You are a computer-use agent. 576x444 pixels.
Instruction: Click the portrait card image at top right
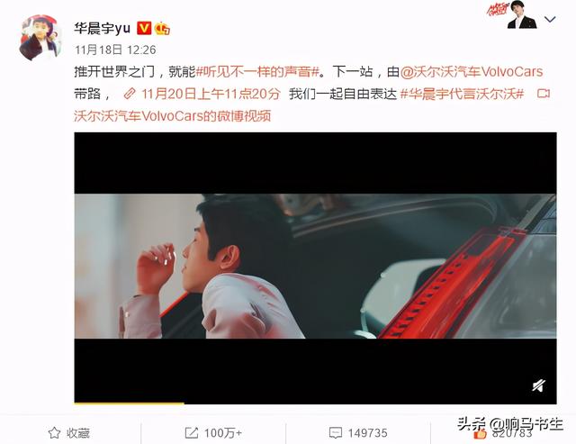point(521,16)
